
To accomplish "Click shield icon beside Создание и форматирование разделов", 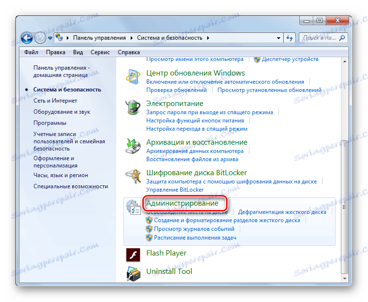I will [x=149, y=220].
